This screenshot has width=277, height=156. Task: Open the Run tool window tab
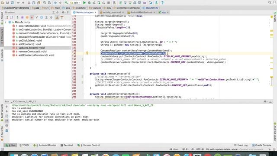[11, 145]
